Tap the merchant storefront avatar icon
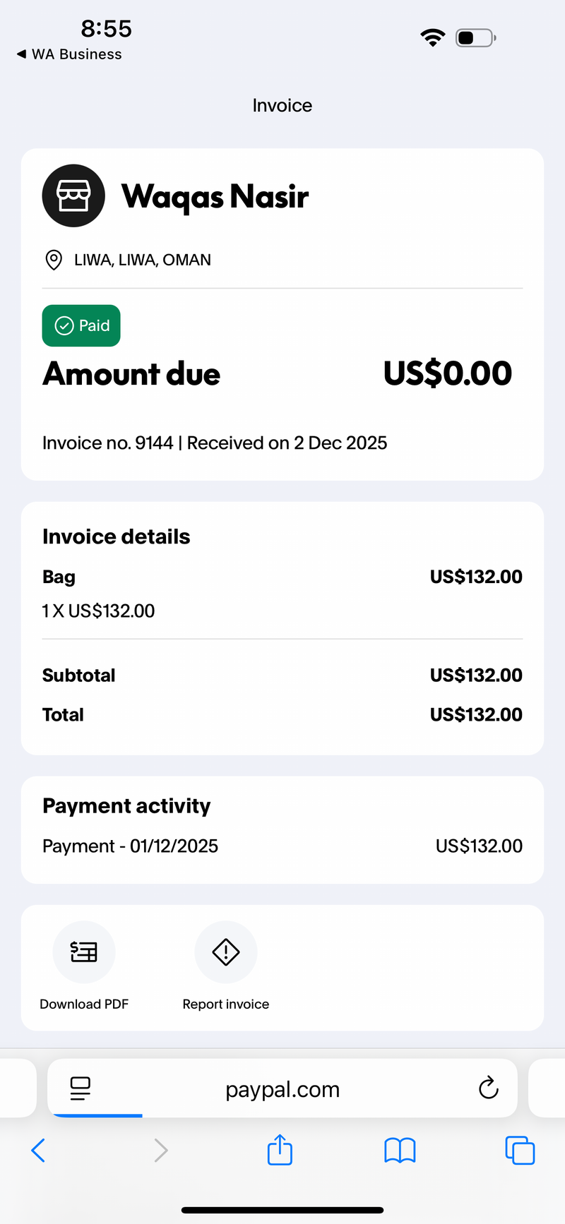Image resolution: width=565 pixels, height=1224 pixels. click(73, 196)
